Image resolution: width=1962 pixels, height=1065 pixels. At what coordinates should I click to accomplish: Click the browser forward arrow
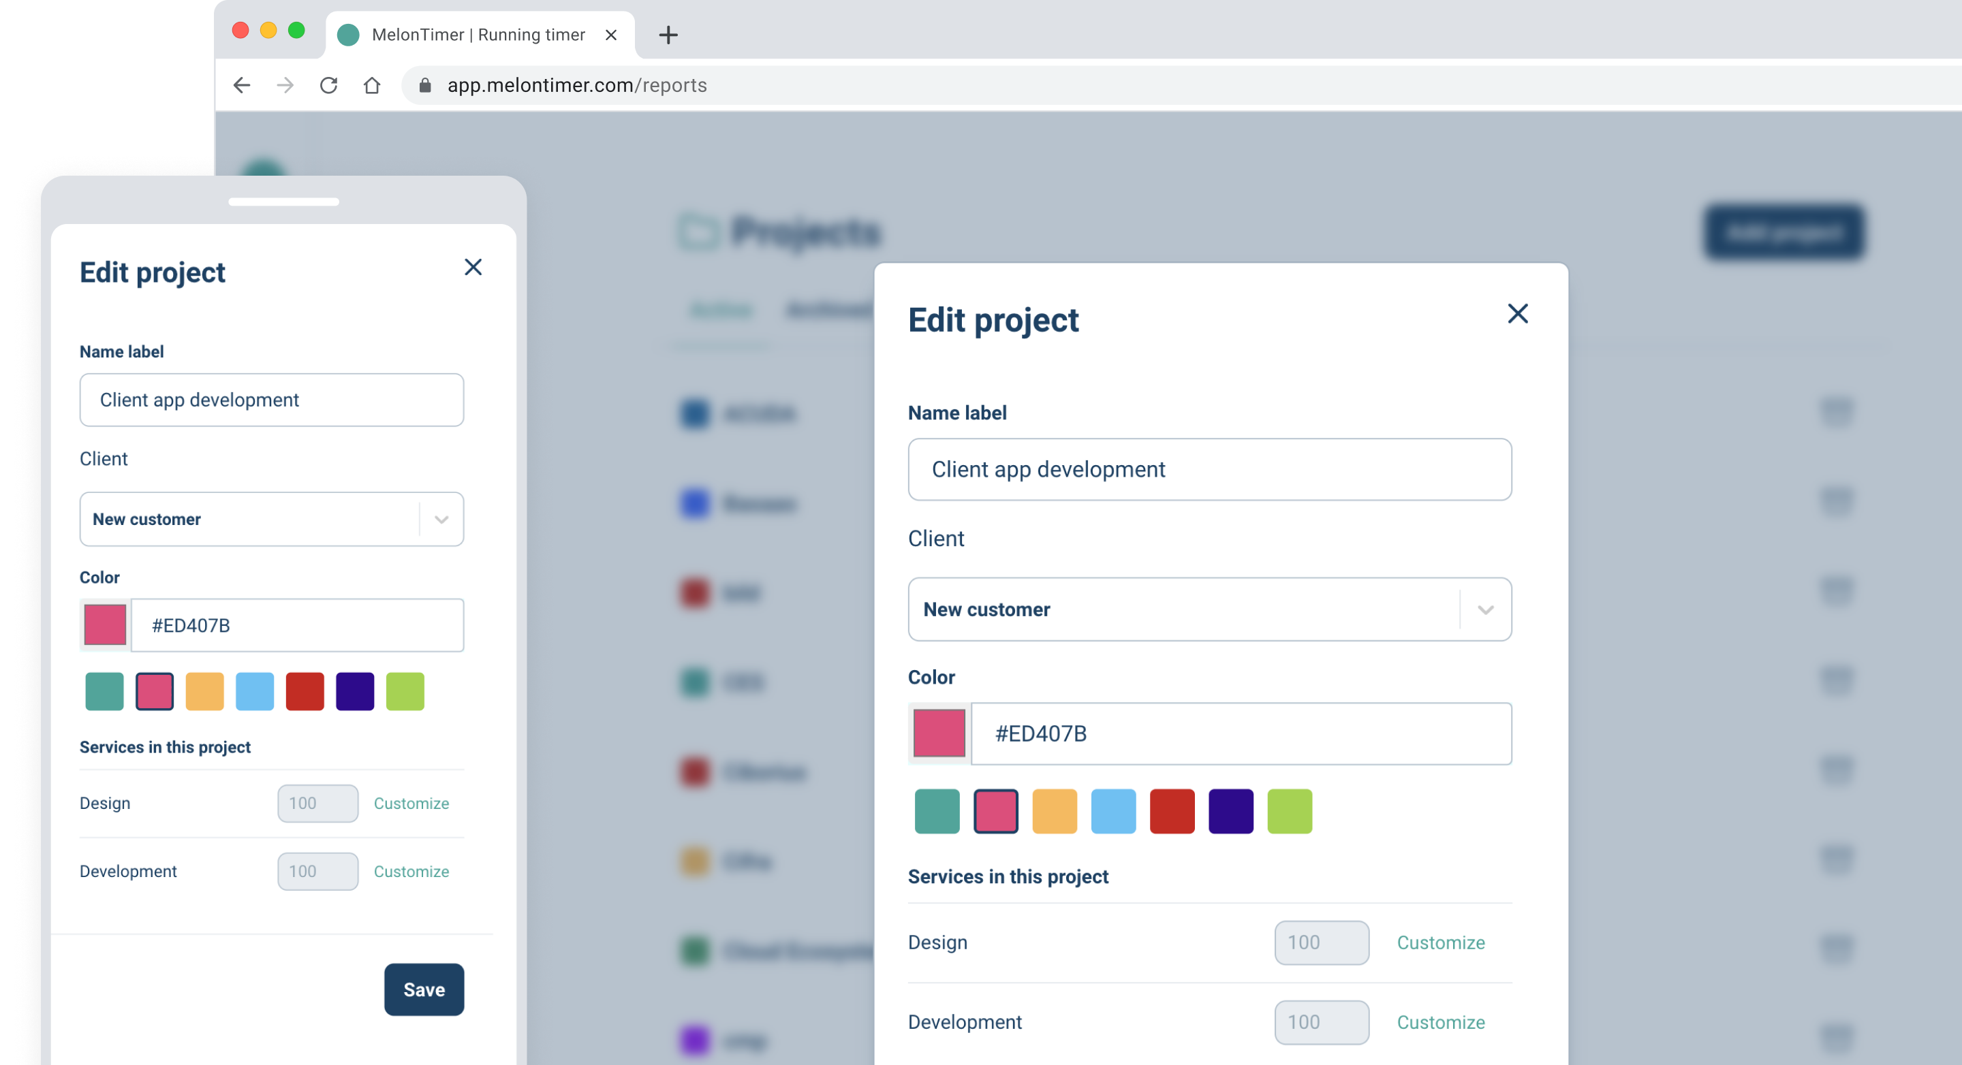(285, 85)
